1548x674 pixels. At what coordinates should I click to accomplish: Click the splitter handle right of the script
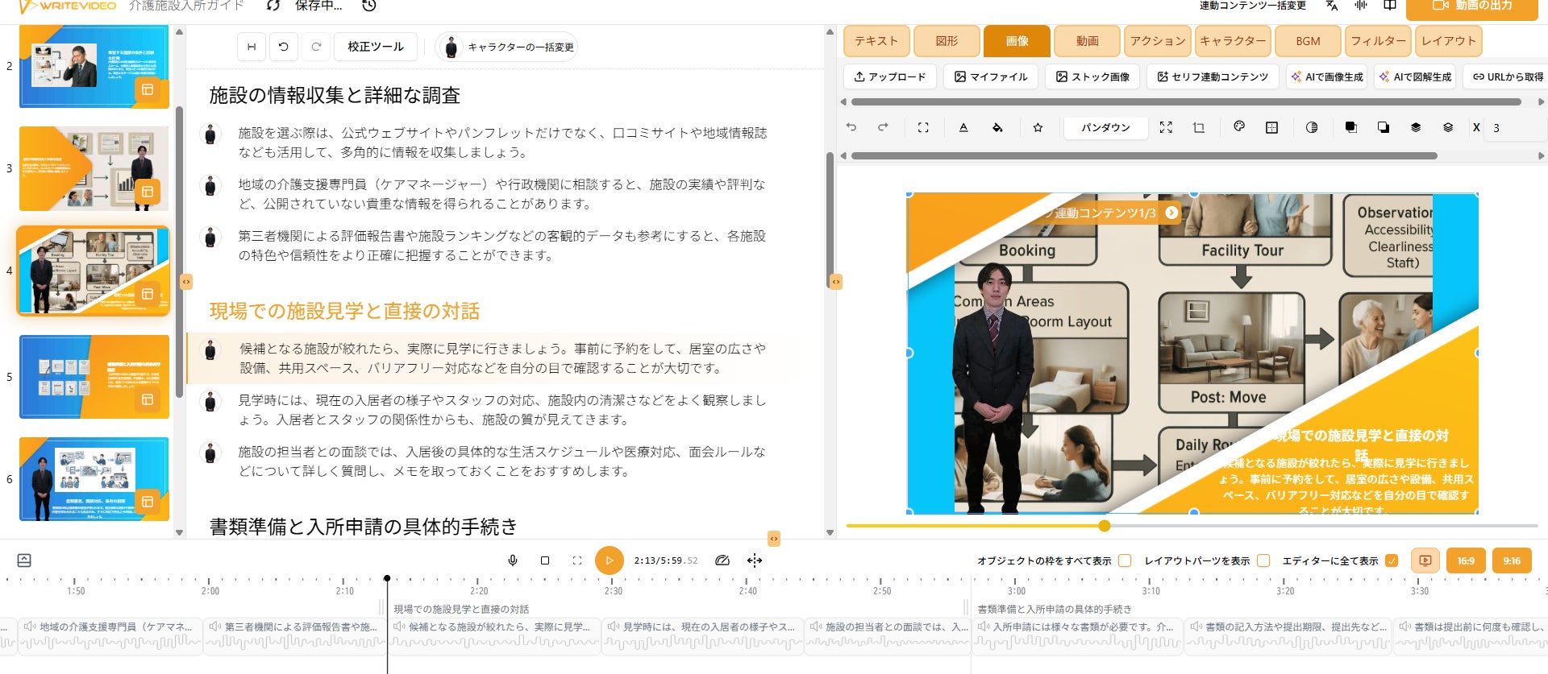pyautogui.click(x=836, y=282)
